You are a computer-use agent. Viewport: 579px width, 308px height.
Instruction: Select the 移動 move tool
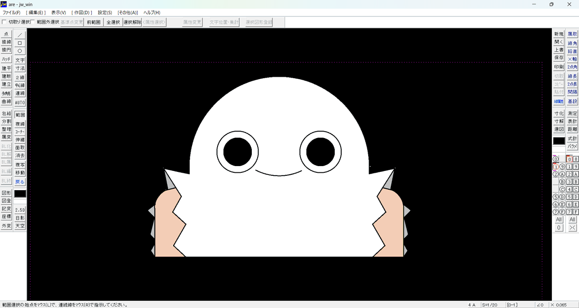coord(20,172)
